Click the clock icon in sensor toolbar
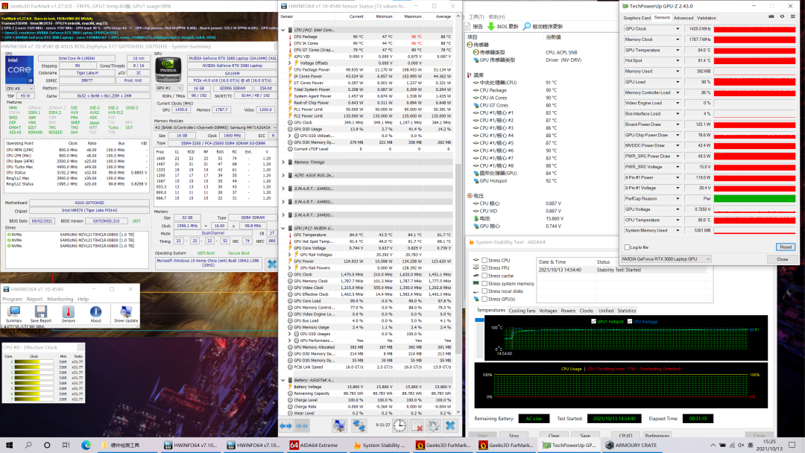 click(x=400, y=425)
